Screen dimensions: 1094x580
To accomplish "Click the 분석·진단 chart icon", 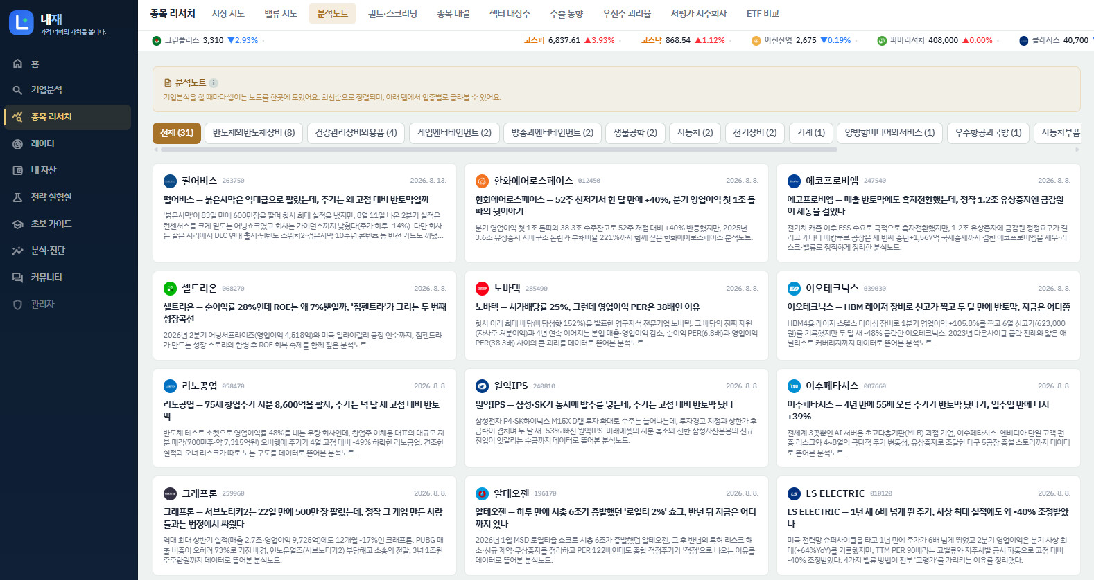I will pos(17,251).
